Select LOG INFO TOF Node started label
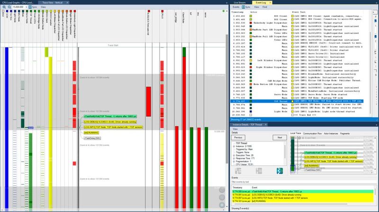 pos(113,127)
